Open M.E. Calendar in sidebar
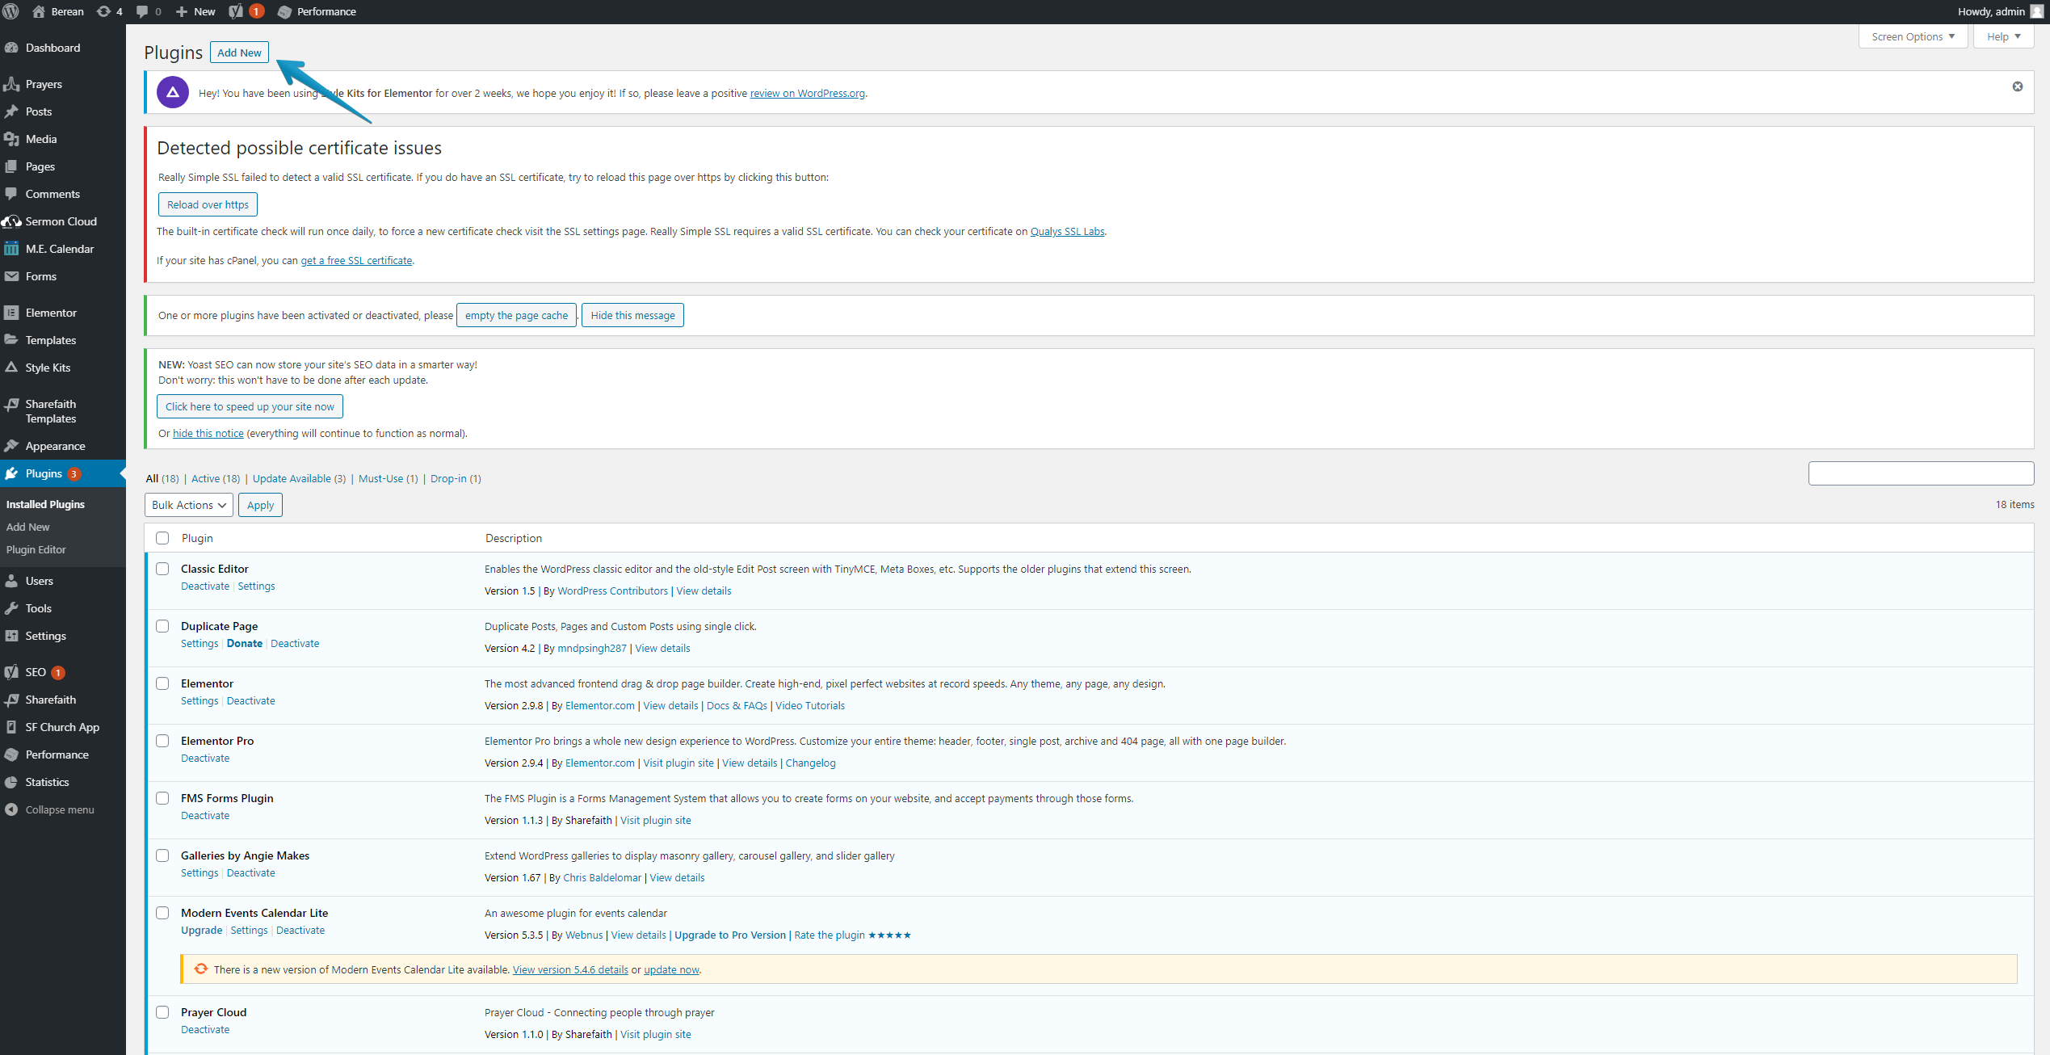 tap(59, 249)
